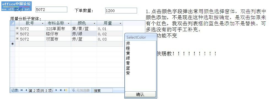Expand the 32S单面布 row plus sign
Image resolution: width=273 pixels, height=99 pixels.
17,28
